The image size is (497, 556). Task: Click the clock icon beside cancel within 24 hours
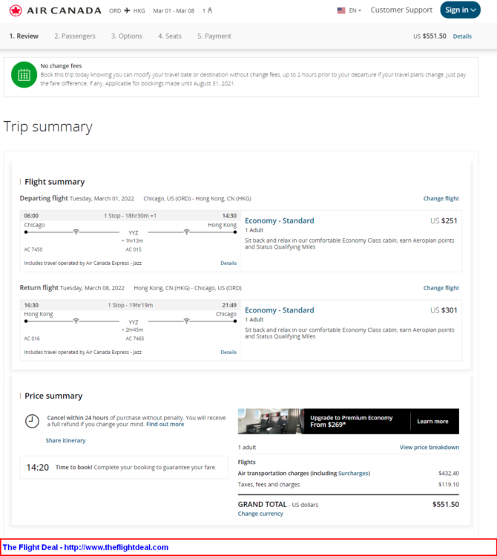pyautogui.click(x=32, y=421)
